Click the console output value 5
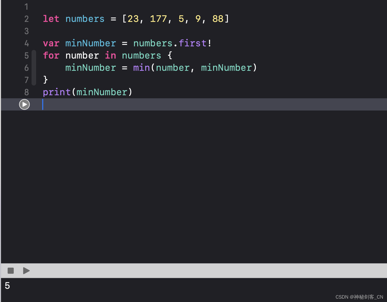This screenshot has height=302, width=387. click(x=7, y=286)
